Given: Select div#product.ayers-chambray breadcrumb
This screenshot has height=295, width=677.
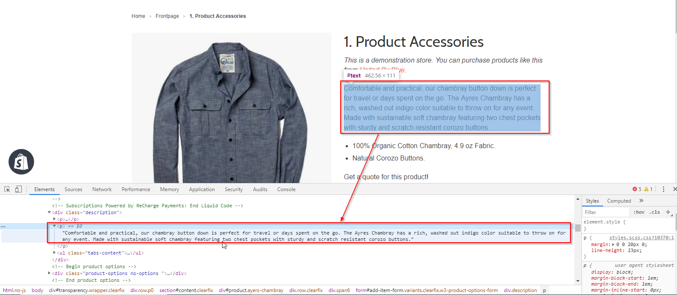Looking at the screenshot, I should tap(251, 290).
